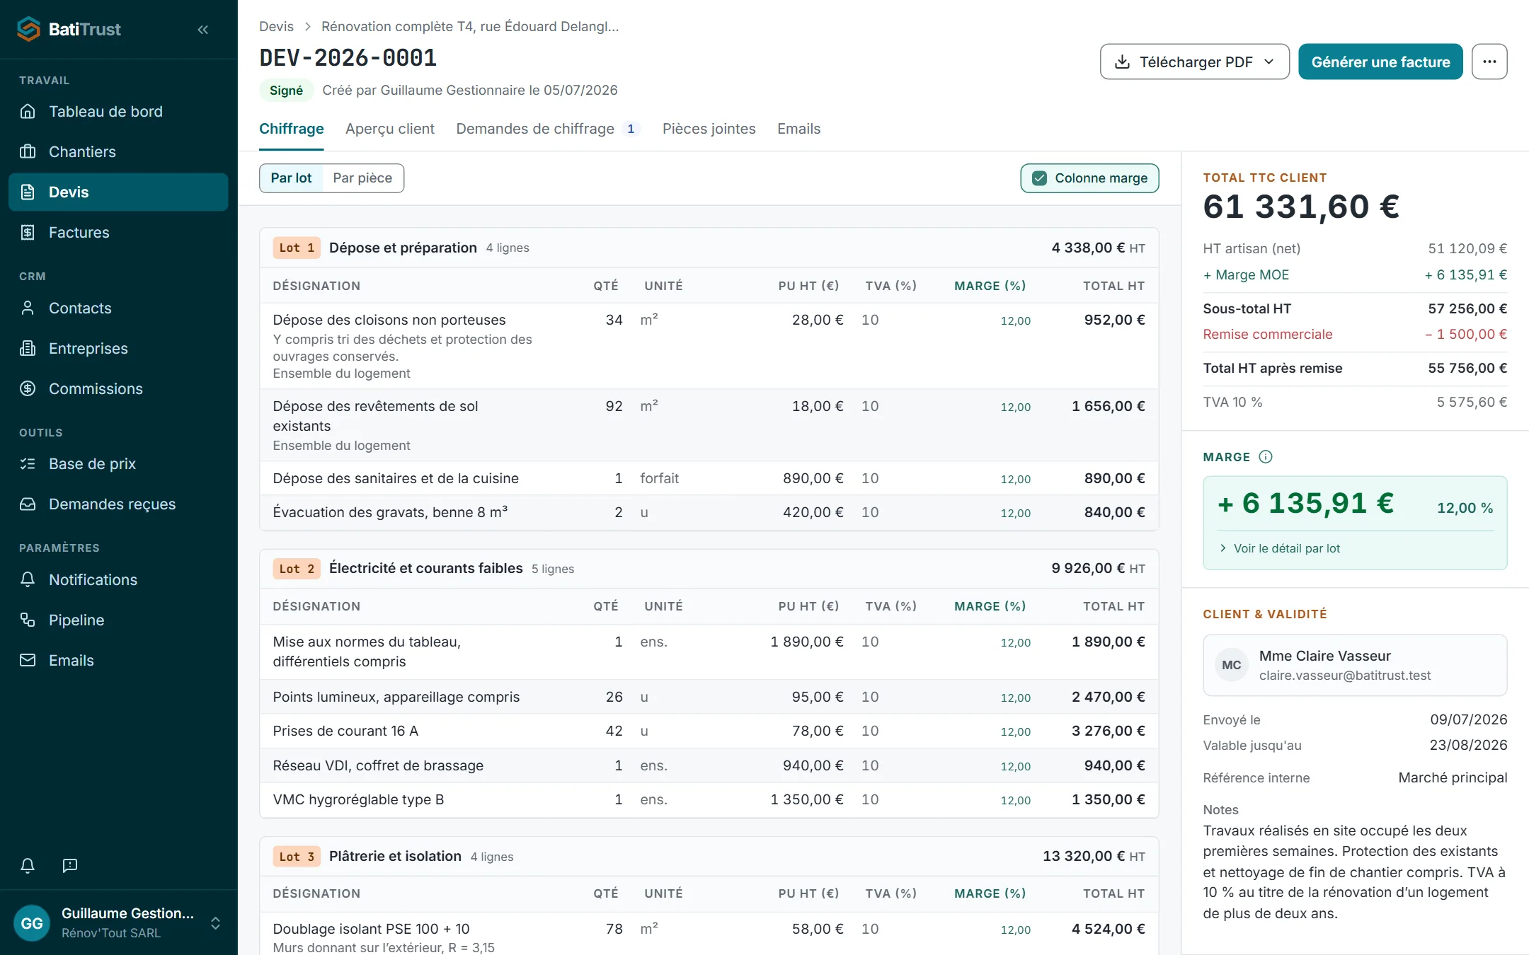Open the Emails tab of the devis
This screenshot has width=1529, height=955.
[x=798, y=129]
